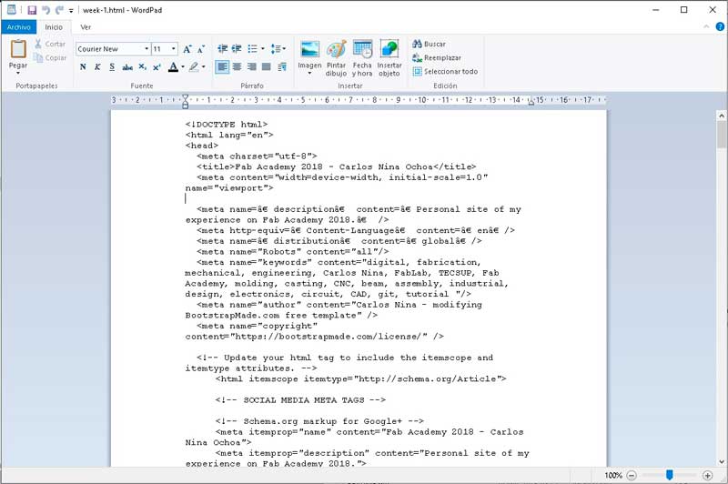The image size is (728, 484).
Task: Open the Archivo menu
Action: pyautogui.click(x=18, y=27)
